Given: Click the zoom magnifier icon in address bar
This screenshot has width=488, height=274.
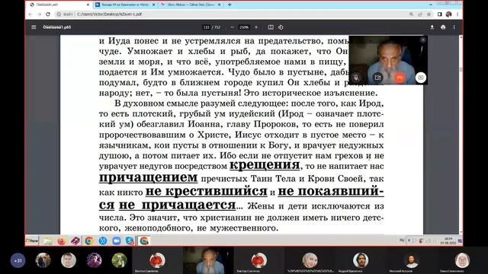Looking at the screenshot, I should 411,14.
